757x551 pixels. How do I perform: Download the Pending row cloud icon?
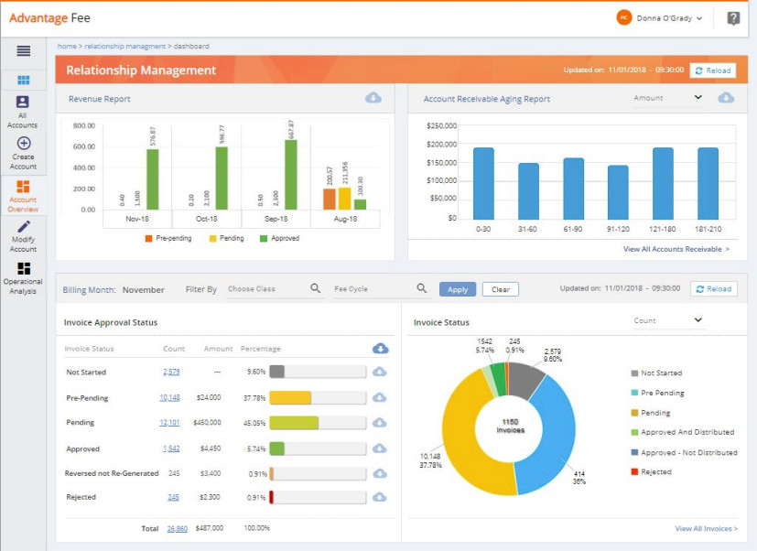(x=380, y=423)
